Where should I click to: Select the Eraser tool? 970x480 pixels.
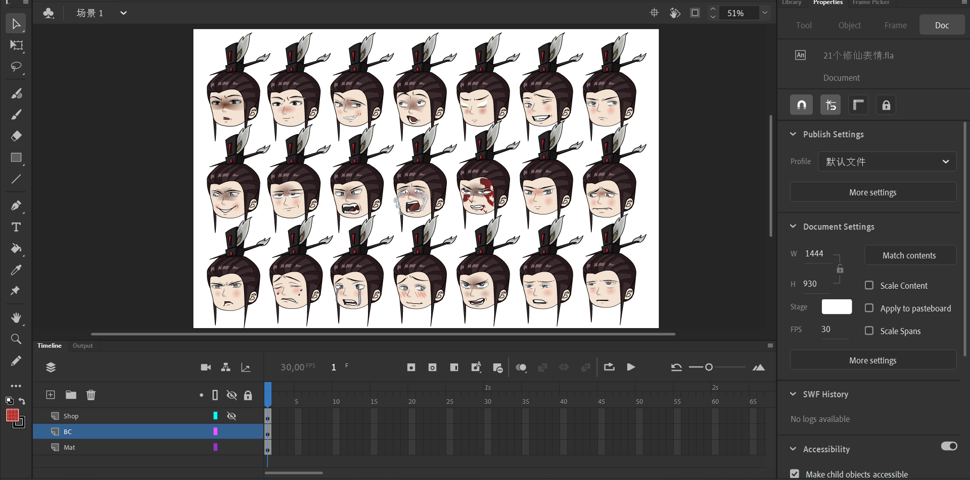point(16,136)
